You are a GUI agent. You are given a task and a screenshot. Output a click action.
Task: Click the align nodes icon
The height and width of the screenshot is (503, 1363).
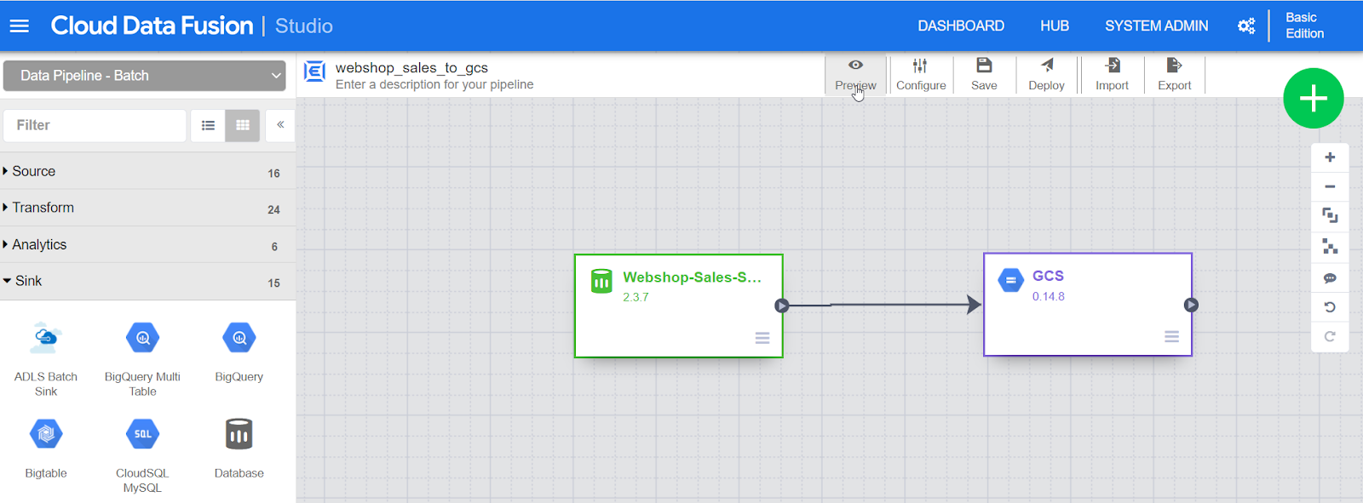click(x=1330, y=247)
